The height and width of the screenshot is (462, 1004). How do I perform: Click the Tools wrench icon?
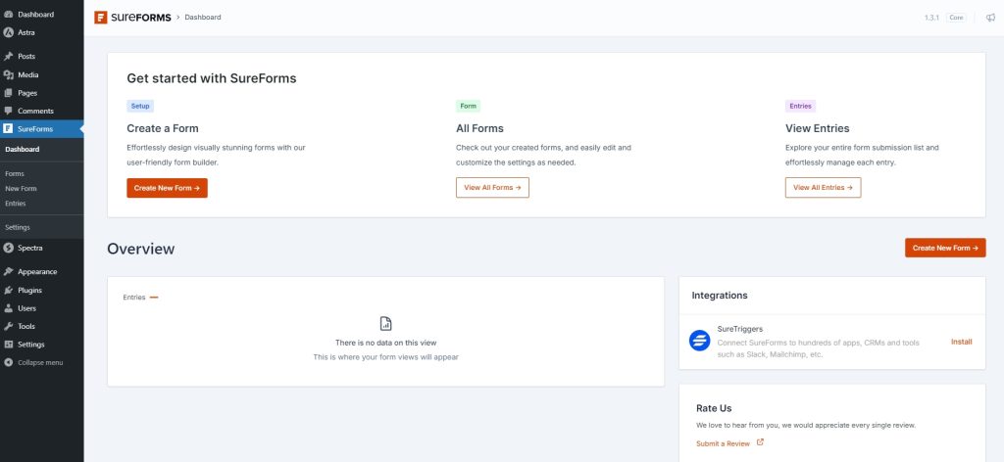click(x=8, y=326)
